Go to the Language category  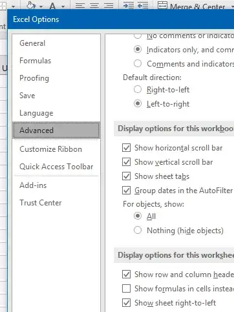coord(56,113)
